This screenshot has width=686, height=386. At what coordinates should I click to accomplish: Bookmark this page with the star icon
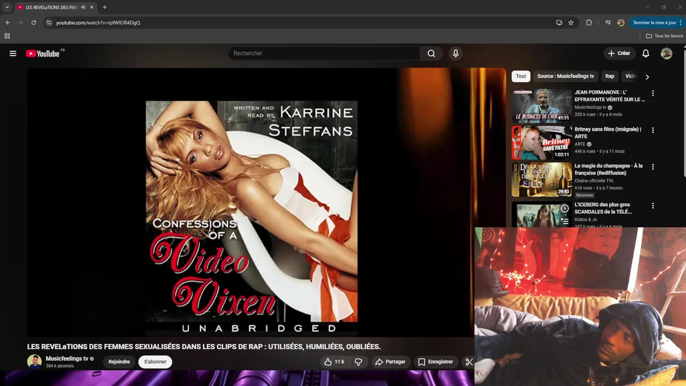tap(571, 23)
